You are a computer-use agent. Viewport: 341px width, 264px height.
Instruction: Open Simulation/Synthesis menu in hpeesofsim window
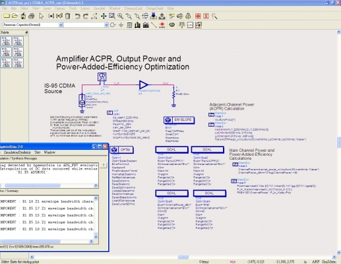17,152
